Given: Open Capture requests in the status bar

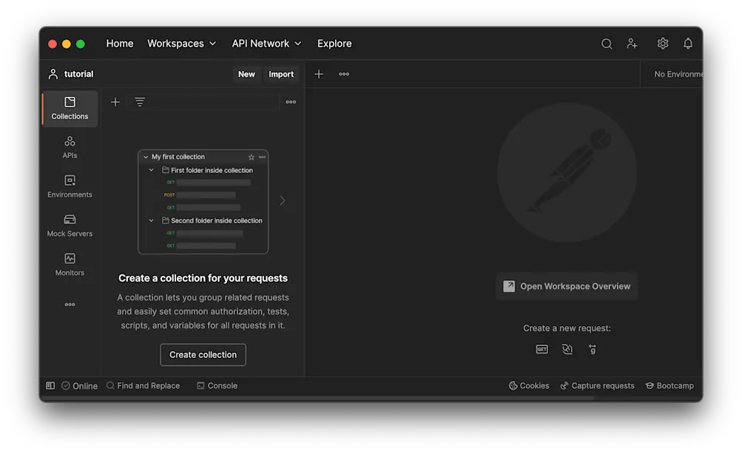Looking at the screenshot, I should click(597, 385).
